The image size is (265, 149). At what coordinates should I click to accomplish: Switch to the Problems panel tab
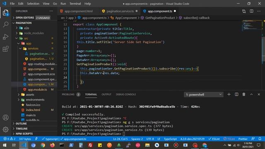coord(71,94)
